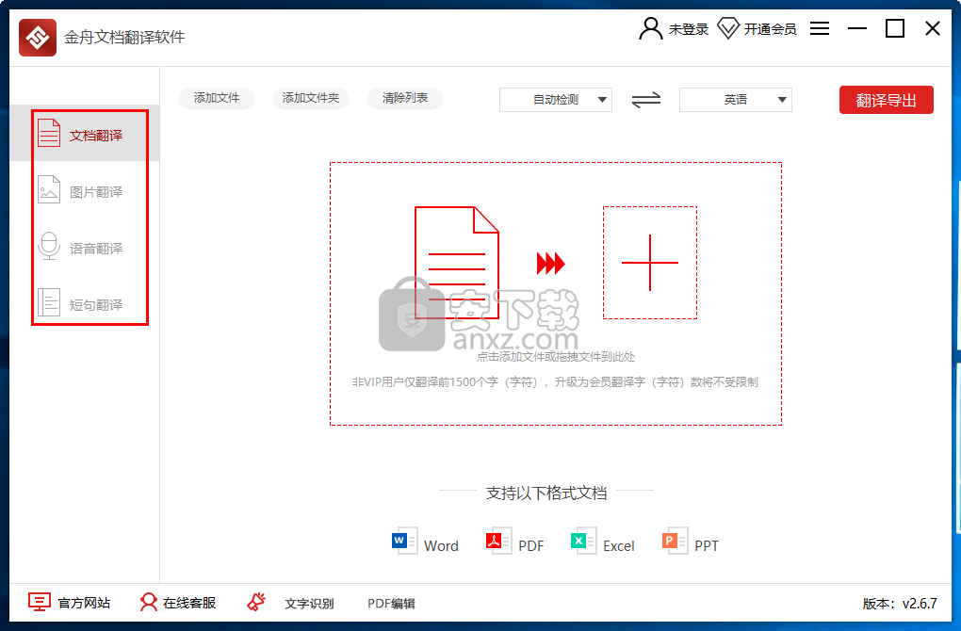Image resolution: width=961 pixels, height=631 pixels.
Task: Swap languages with the double-arrow icon
Action: pos(646,99)
